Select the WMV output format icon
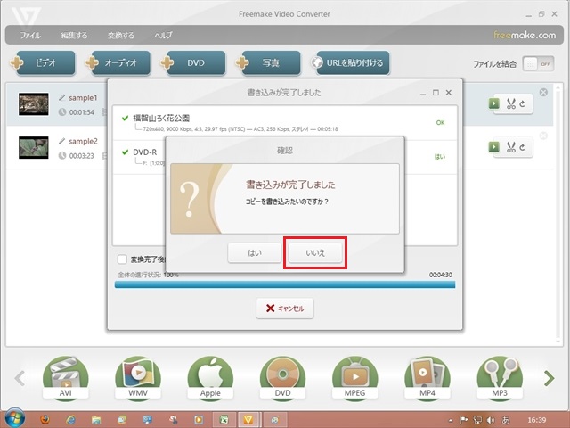 tap(138, 378)
